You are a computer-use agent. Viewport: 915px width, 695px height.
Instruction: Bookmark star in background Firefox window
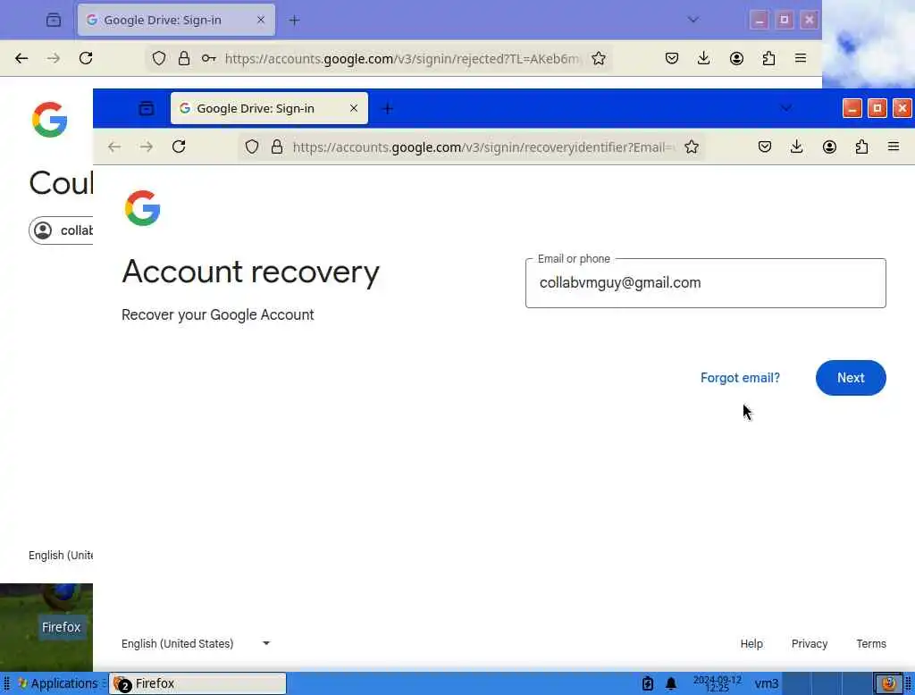tap(598, 58)
